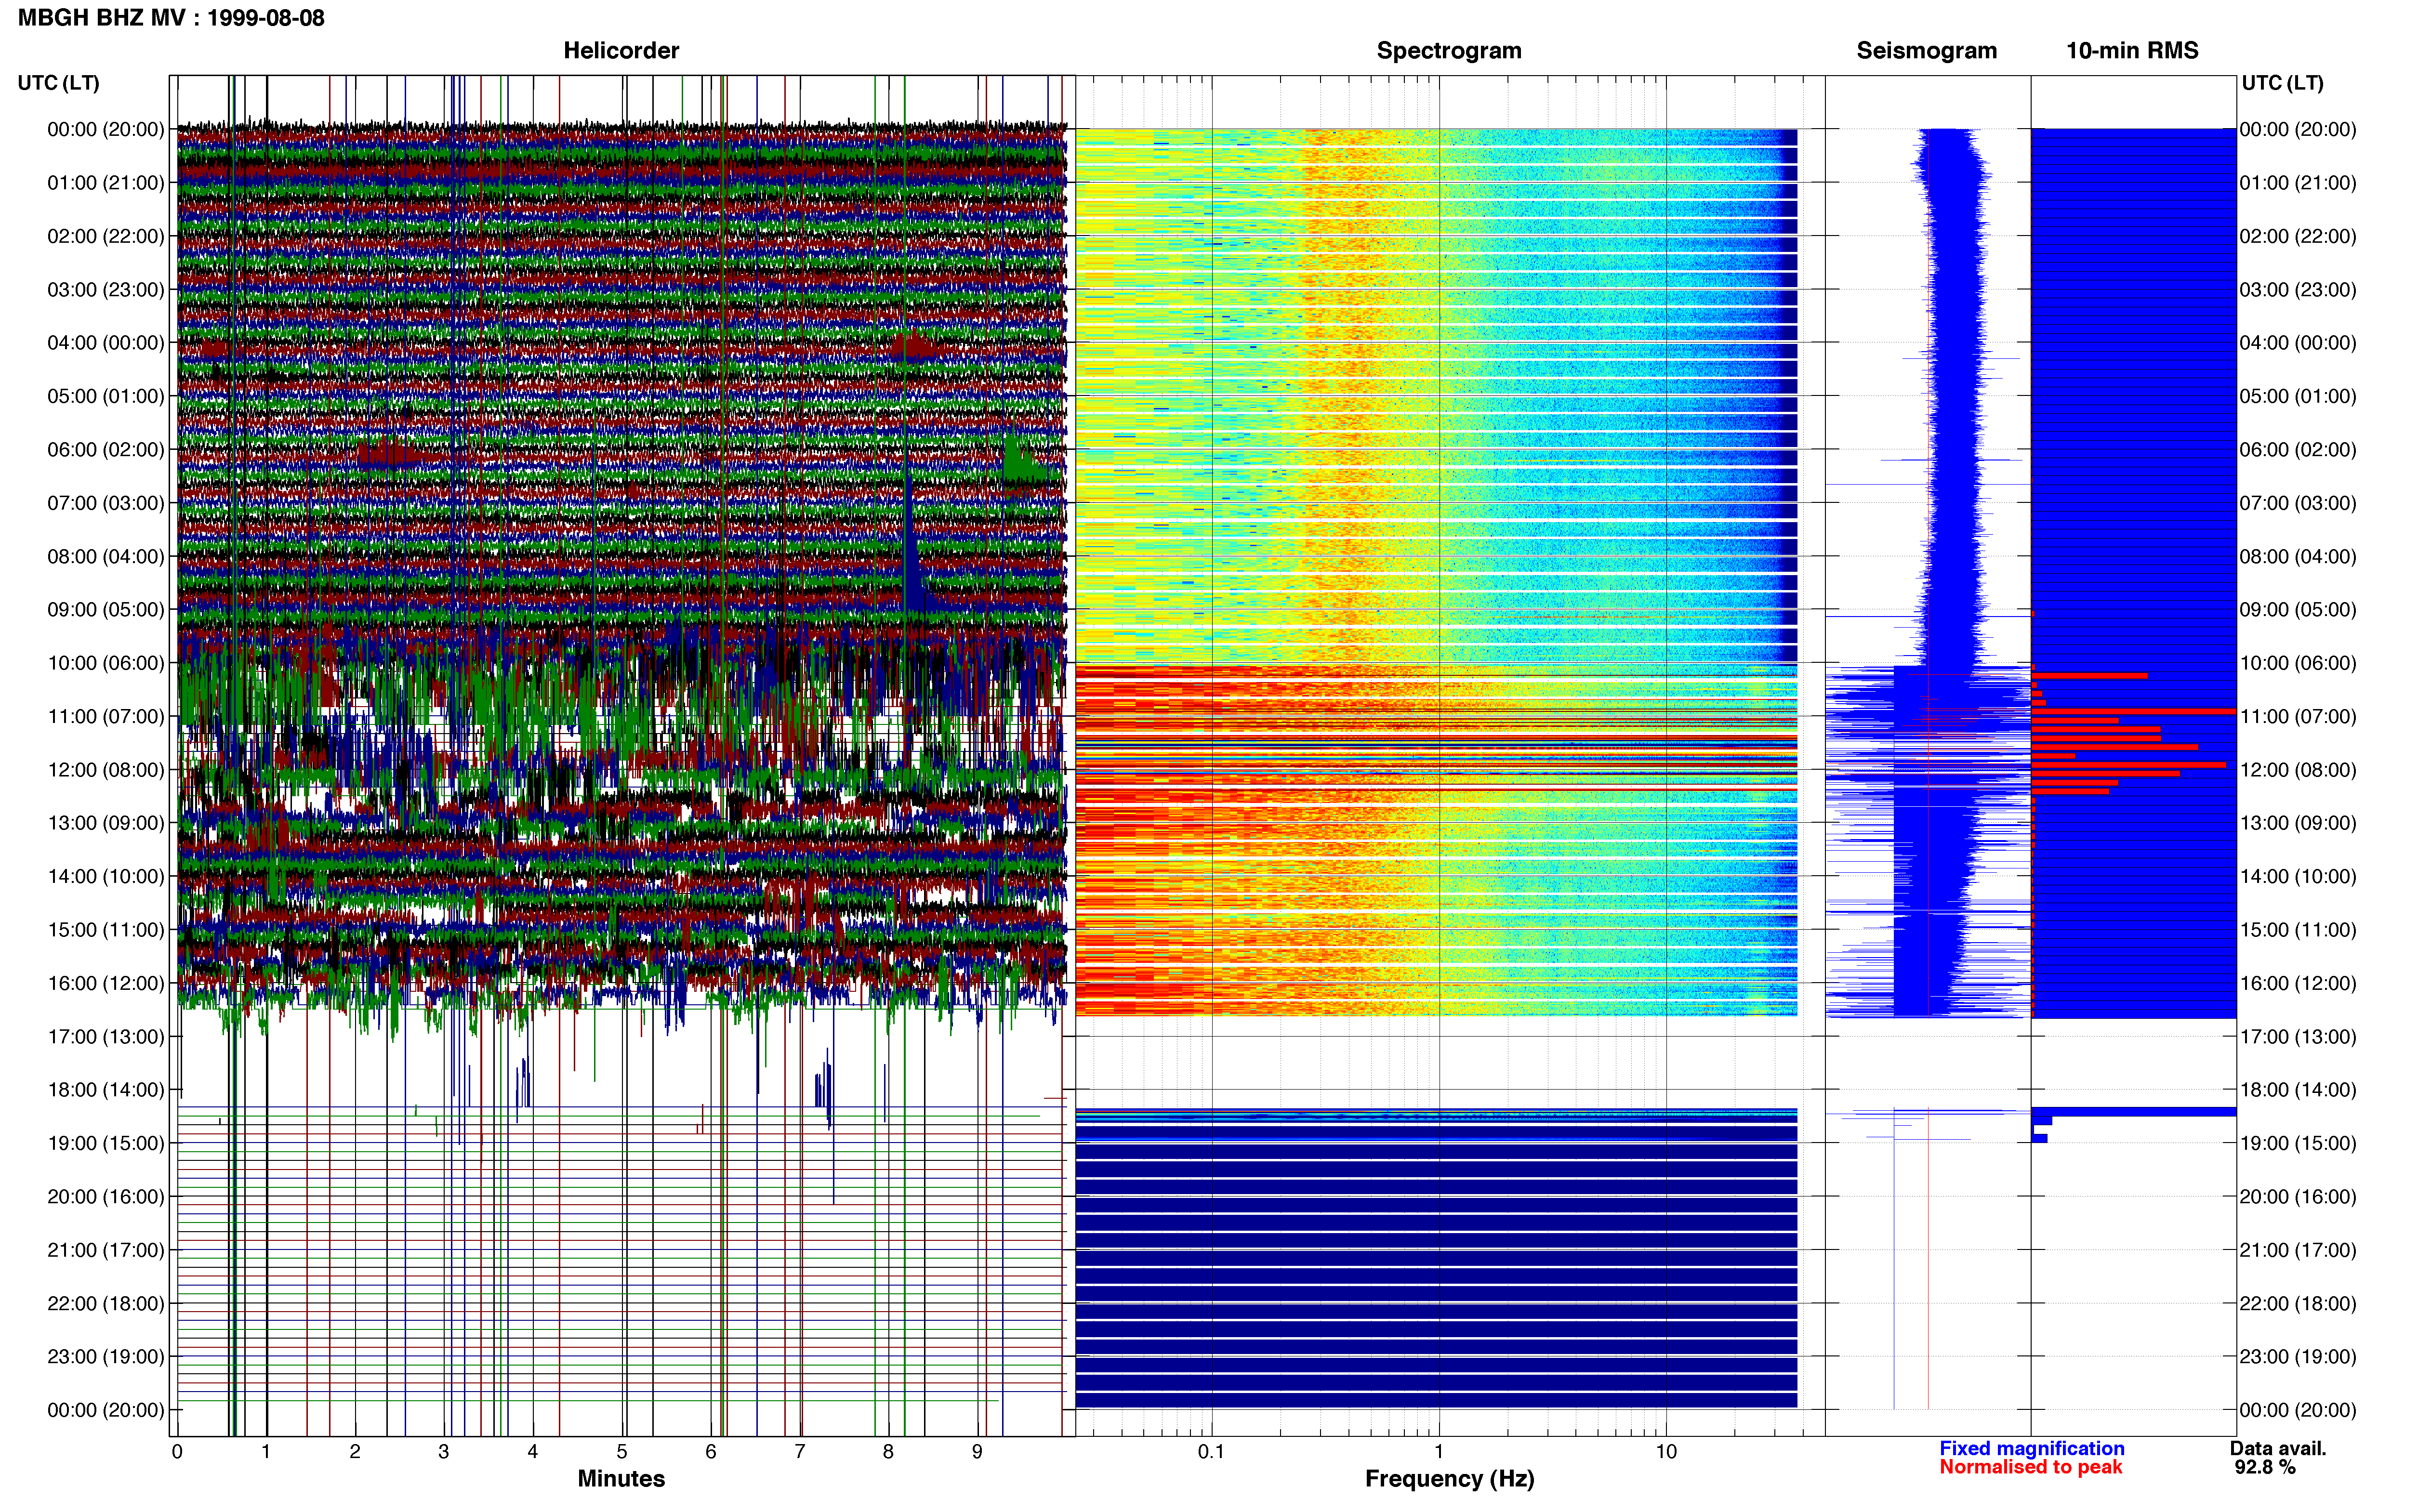The width and height of the screenshot is (2418, 1512).
Task: Click right time label 06:00 (02:00)
Action: (2298, 450)
